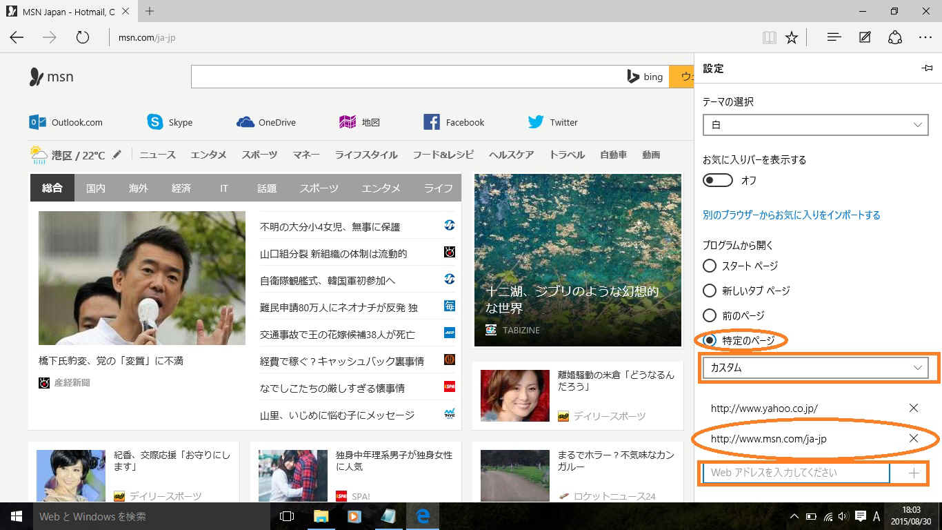This screenshot has height=530, width=942.
Task: Remove yahoo.co.jp entry with its X
Action: (x=914, y=408)
